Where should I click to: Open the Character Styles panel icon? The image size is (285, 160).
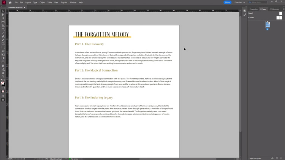pyautogui.click(x=245, y=15)
